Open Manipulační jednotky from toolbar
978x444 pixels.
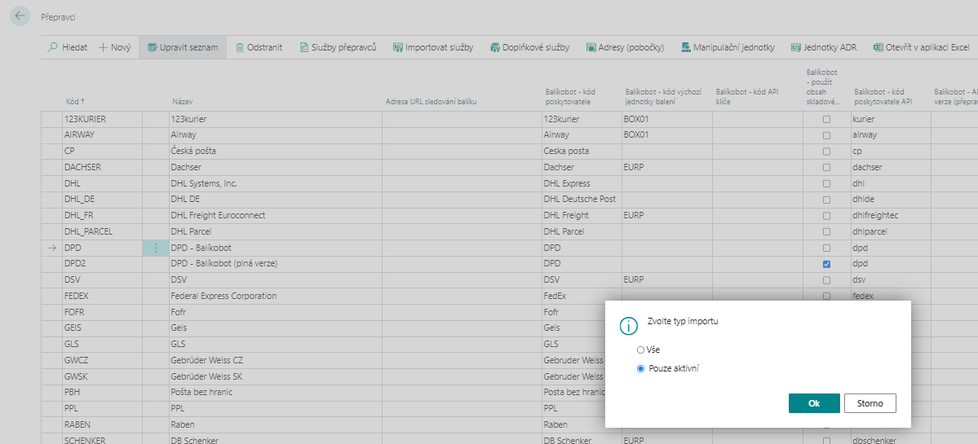coord(727,48)
